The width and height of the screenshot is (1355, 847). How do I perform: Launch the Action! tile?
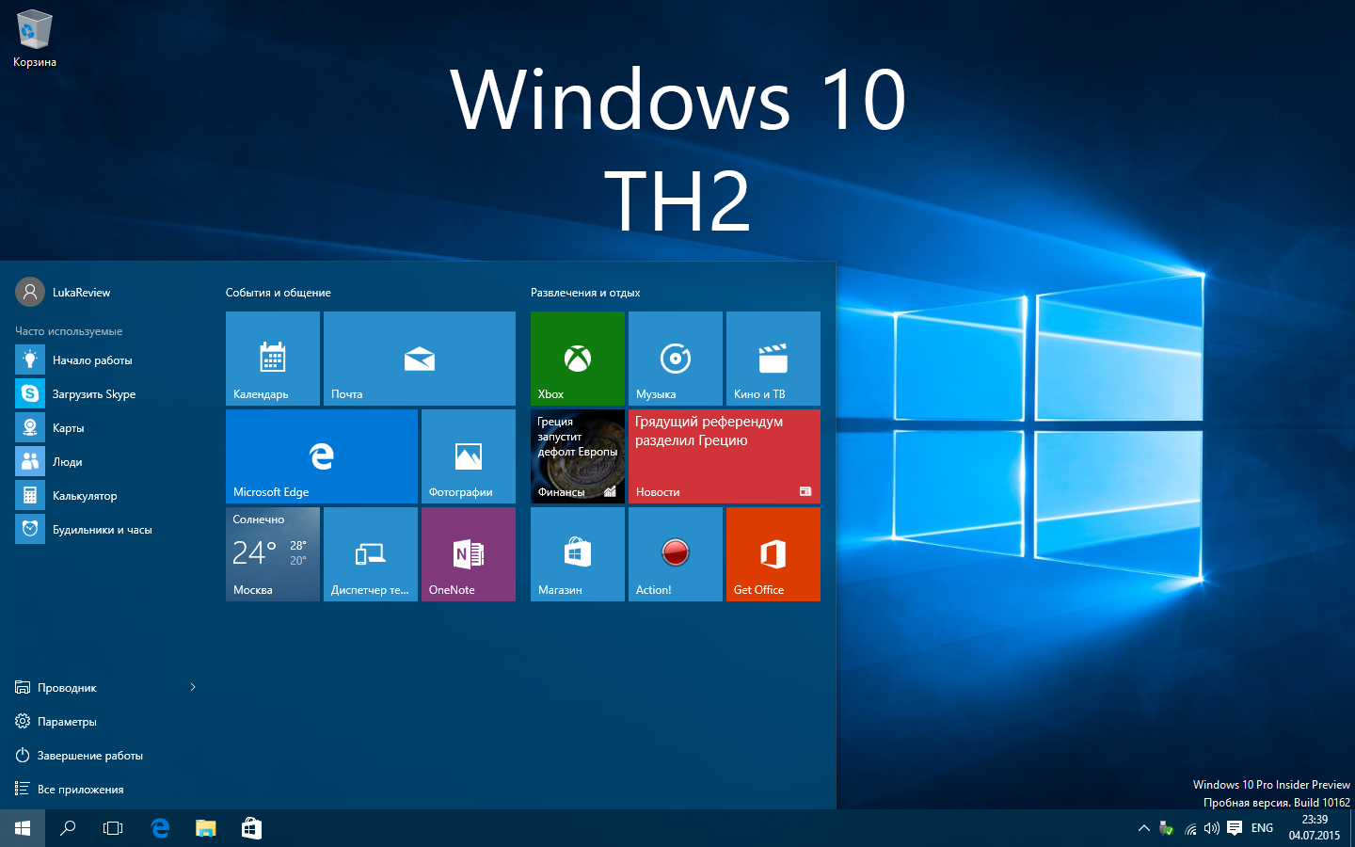[x=676, y=554]
